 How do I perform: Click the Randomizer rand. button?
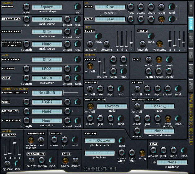[x=41, y=140]
